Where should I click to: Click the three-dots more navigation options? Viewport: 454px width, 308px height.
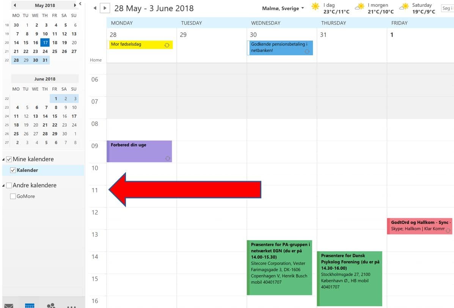[71, 305]
